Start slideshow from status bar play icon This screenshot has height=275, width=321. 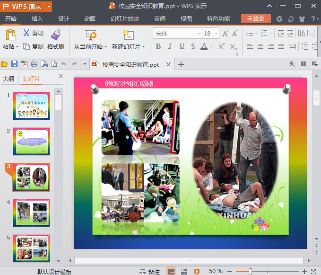pyautogui.click(x=197, y=271)
